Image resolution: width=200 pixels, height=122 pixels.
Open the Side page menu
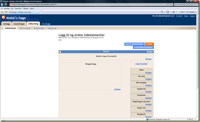click(182, 12)
